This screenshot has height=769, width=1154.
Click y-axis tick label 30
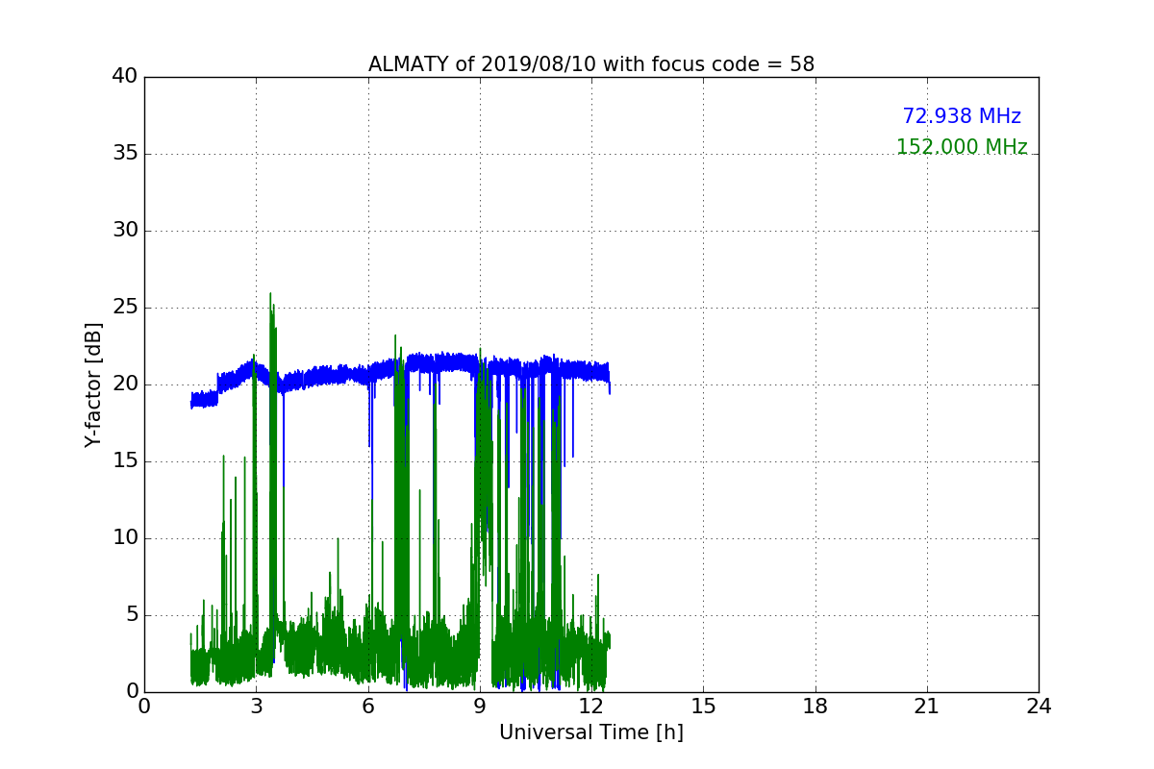pos(125,231)
